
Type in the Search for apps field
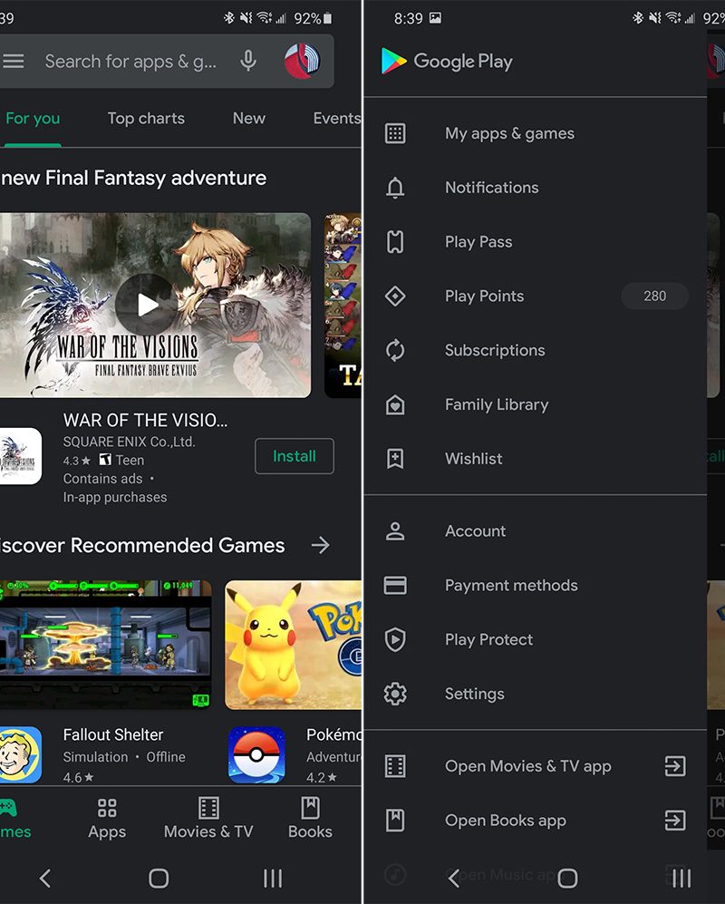[131, 62]
